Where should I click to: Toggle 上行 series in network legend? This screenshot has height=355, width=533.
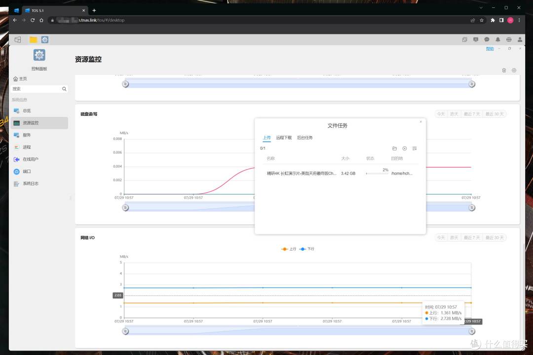(289, 249)
